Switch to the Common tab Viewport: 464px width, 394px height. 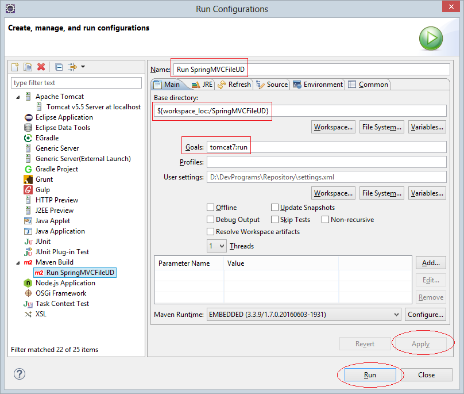click(x=368, y=85)
